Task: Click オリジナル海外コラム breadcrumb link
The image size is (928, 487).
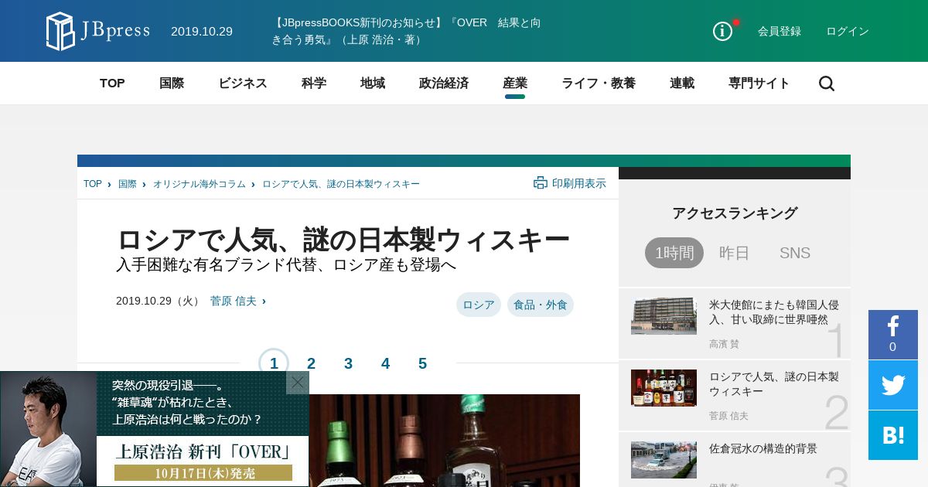Action: pyautogui.click(x=200, y=184)
